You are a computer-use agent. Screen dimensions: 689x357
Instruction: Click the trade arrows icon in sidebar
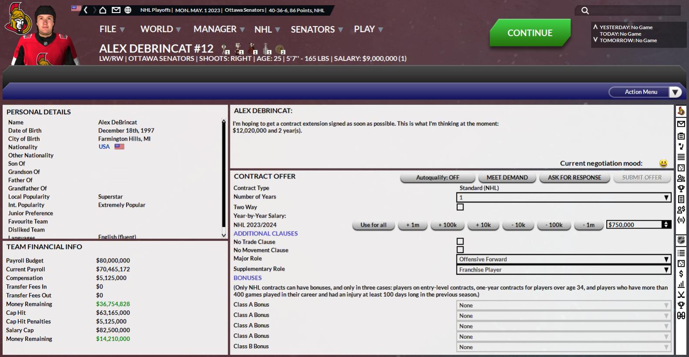(x=681, y=220)
